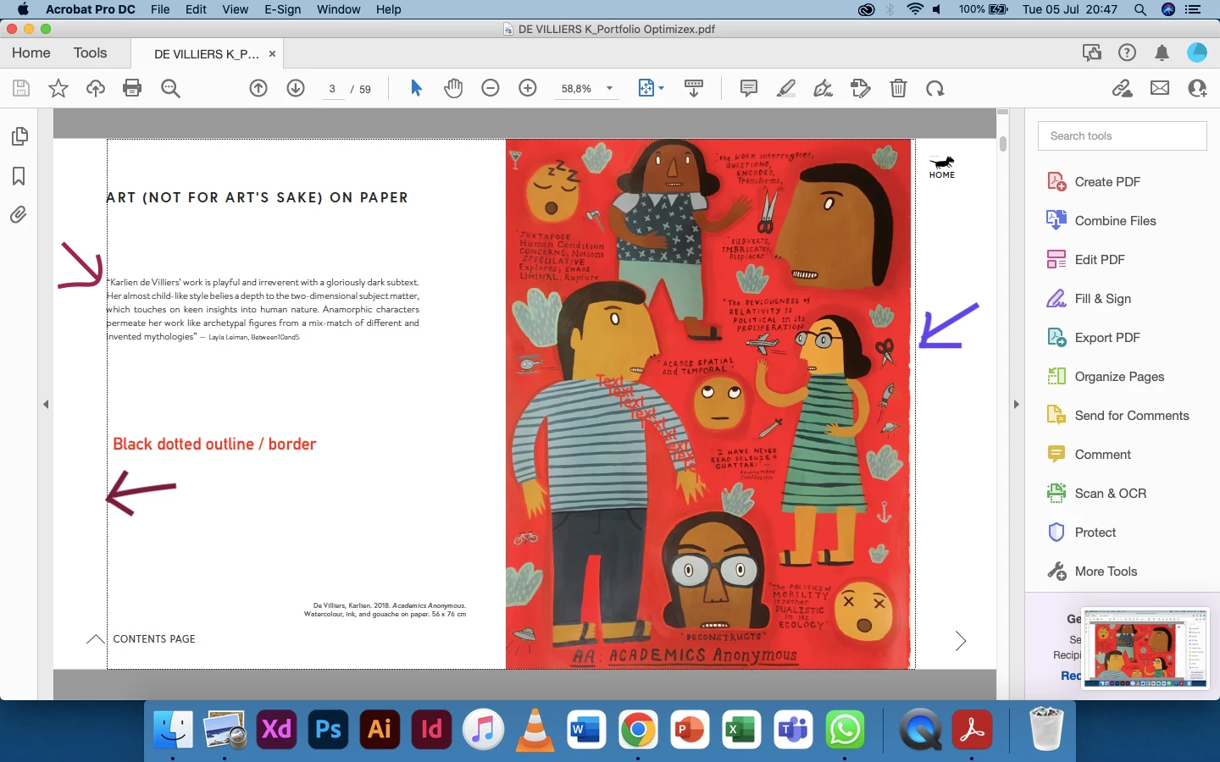
Task: Add a sticky note comment
Action: (x=749, y=88)
